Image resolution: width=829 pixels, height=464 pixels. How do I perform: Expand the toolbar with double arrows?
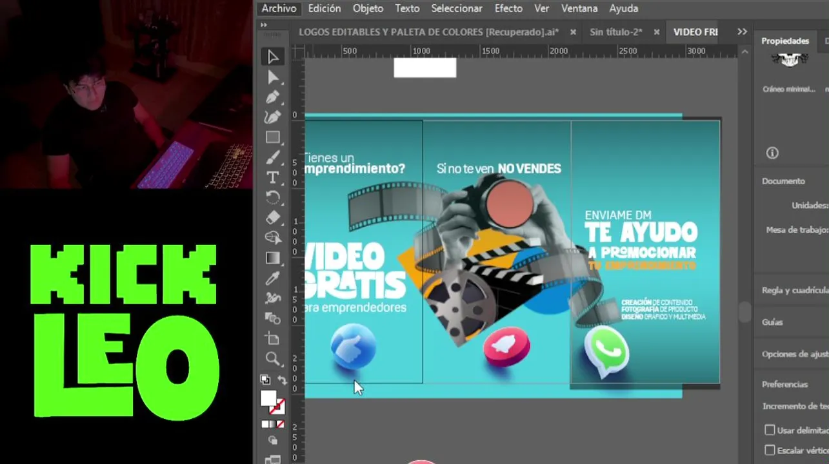pyautogui.click(x=264, y=25)
